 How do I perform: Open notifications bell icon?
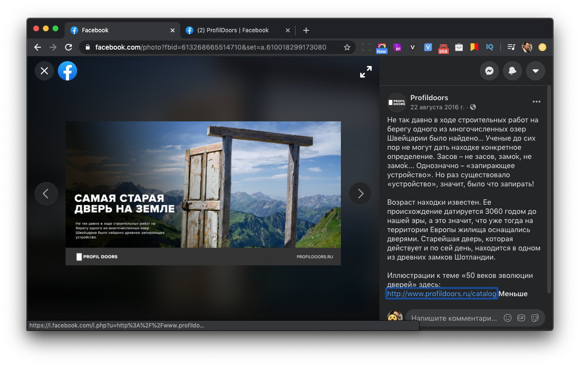point(513,71)
